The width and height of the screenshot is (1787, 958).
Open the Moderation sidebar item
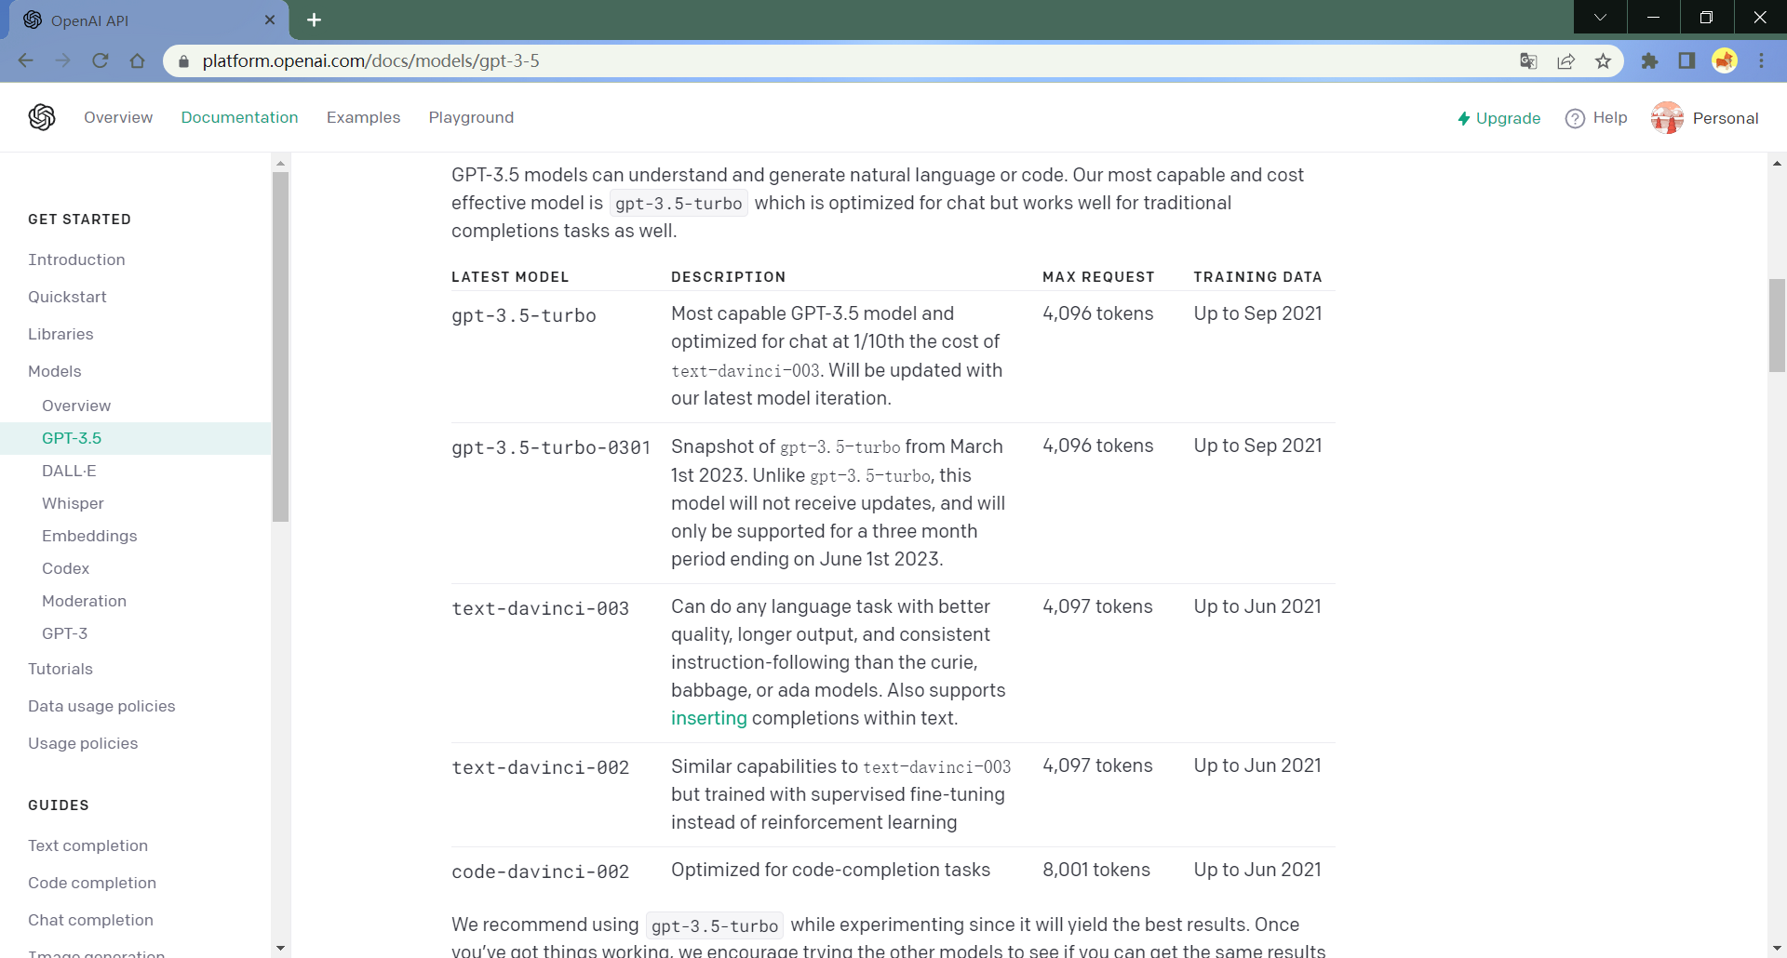click(84, 601)
